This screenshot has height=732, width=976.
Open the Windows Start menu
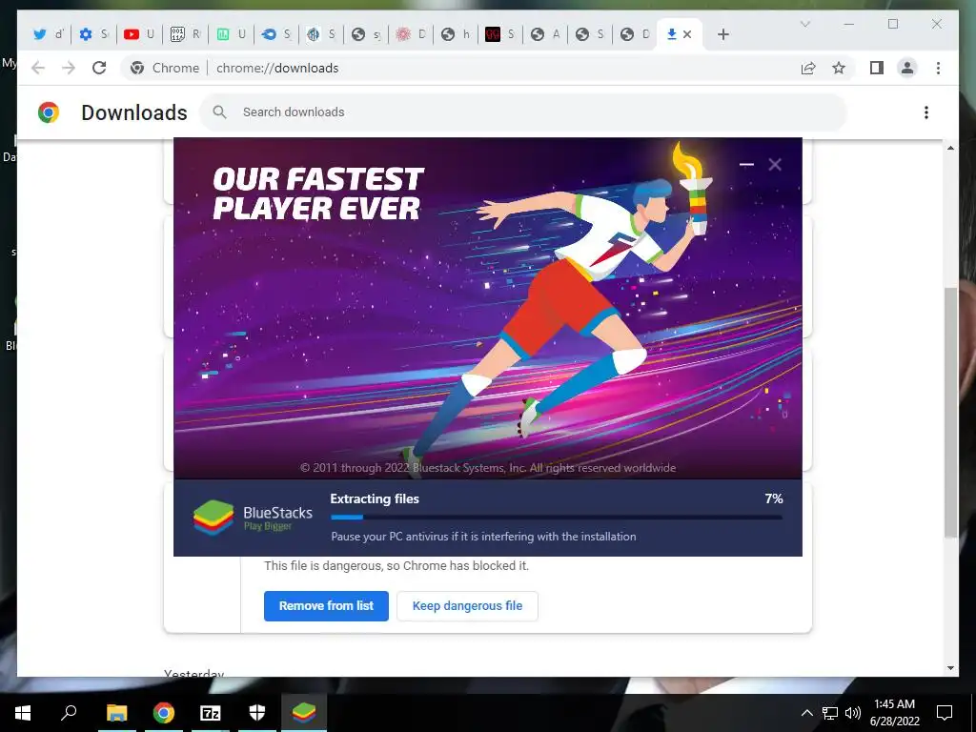tap(23, 713)
